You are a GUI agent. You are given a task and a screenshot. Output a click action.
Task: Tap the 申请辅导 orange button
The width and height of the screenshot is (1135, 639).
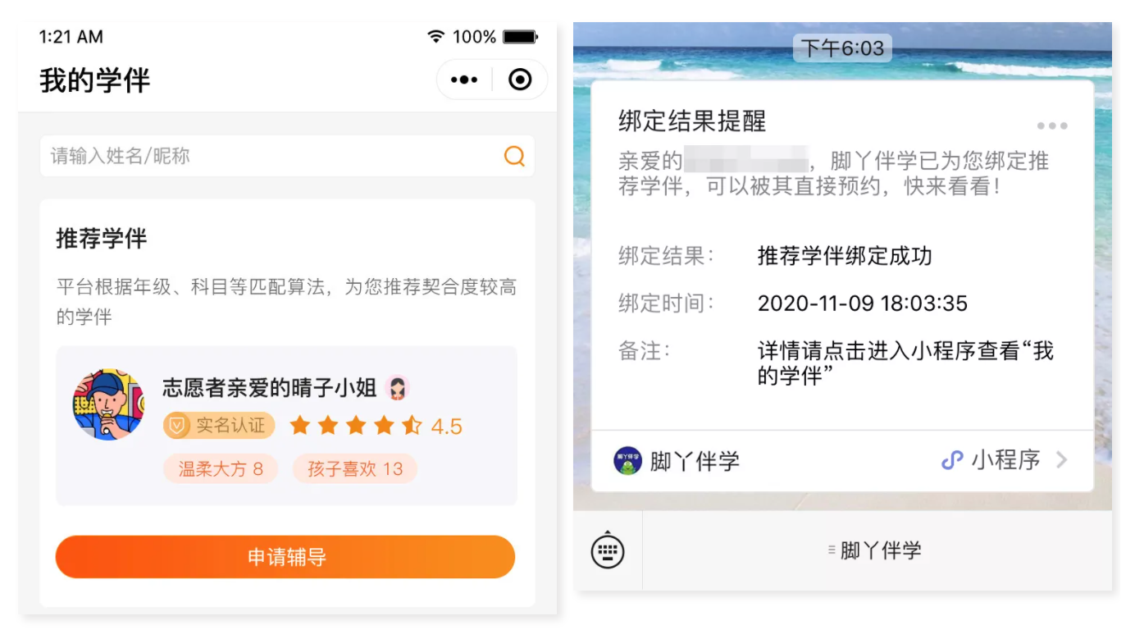pos(285,558)
